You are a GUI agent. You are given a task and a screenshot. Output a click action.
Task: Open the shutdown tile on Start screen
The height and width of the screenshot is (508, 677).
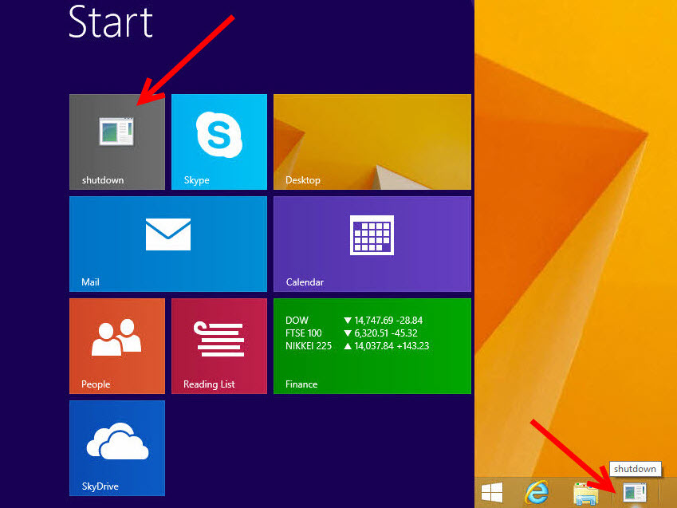click(x=116, y=142)
